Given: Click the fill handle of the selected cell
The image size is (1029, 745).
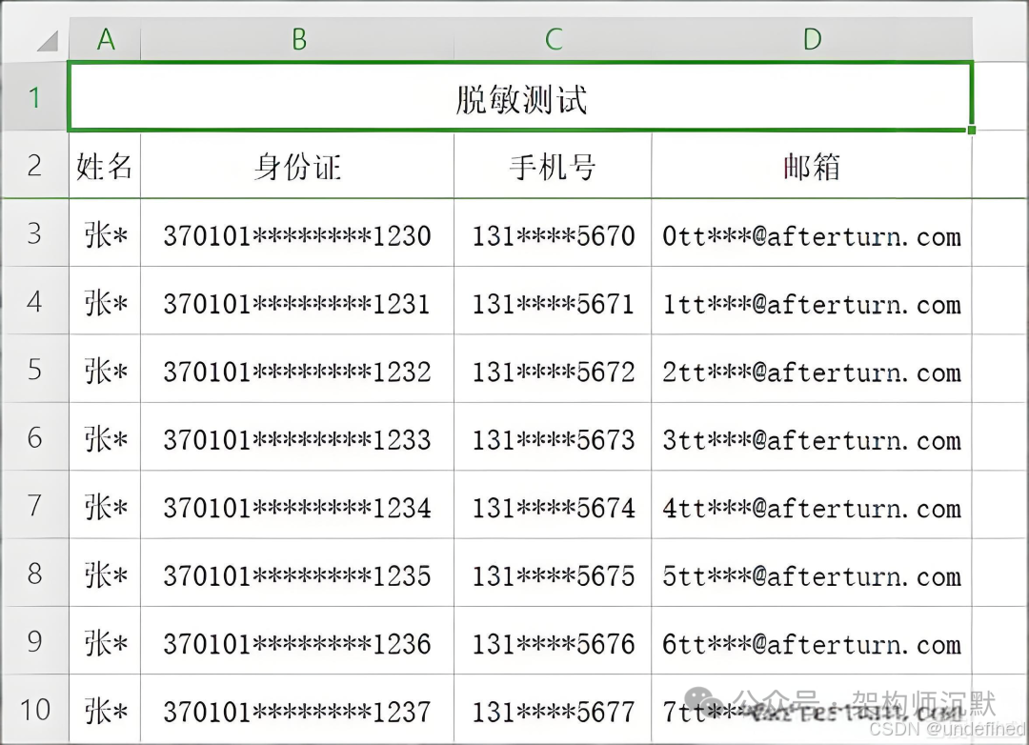Looking at the screenshot, I should 971,130.
